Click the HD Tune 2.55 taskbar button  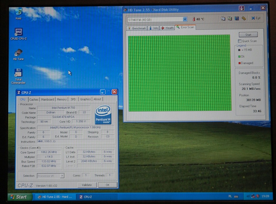click(x=55, y=197)
